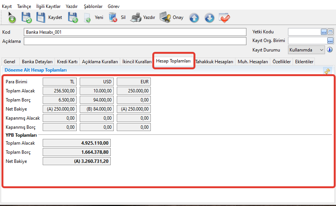The width and height of the screenshot is (336, 206).
Task: Click info icon beside Kayıt Durumu
Action: tap(330, 50)
